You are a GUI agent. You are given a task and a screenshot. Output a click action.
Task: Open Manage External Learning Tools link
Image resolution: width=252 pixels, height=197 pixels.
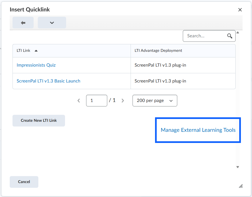(x=198, y=130)
